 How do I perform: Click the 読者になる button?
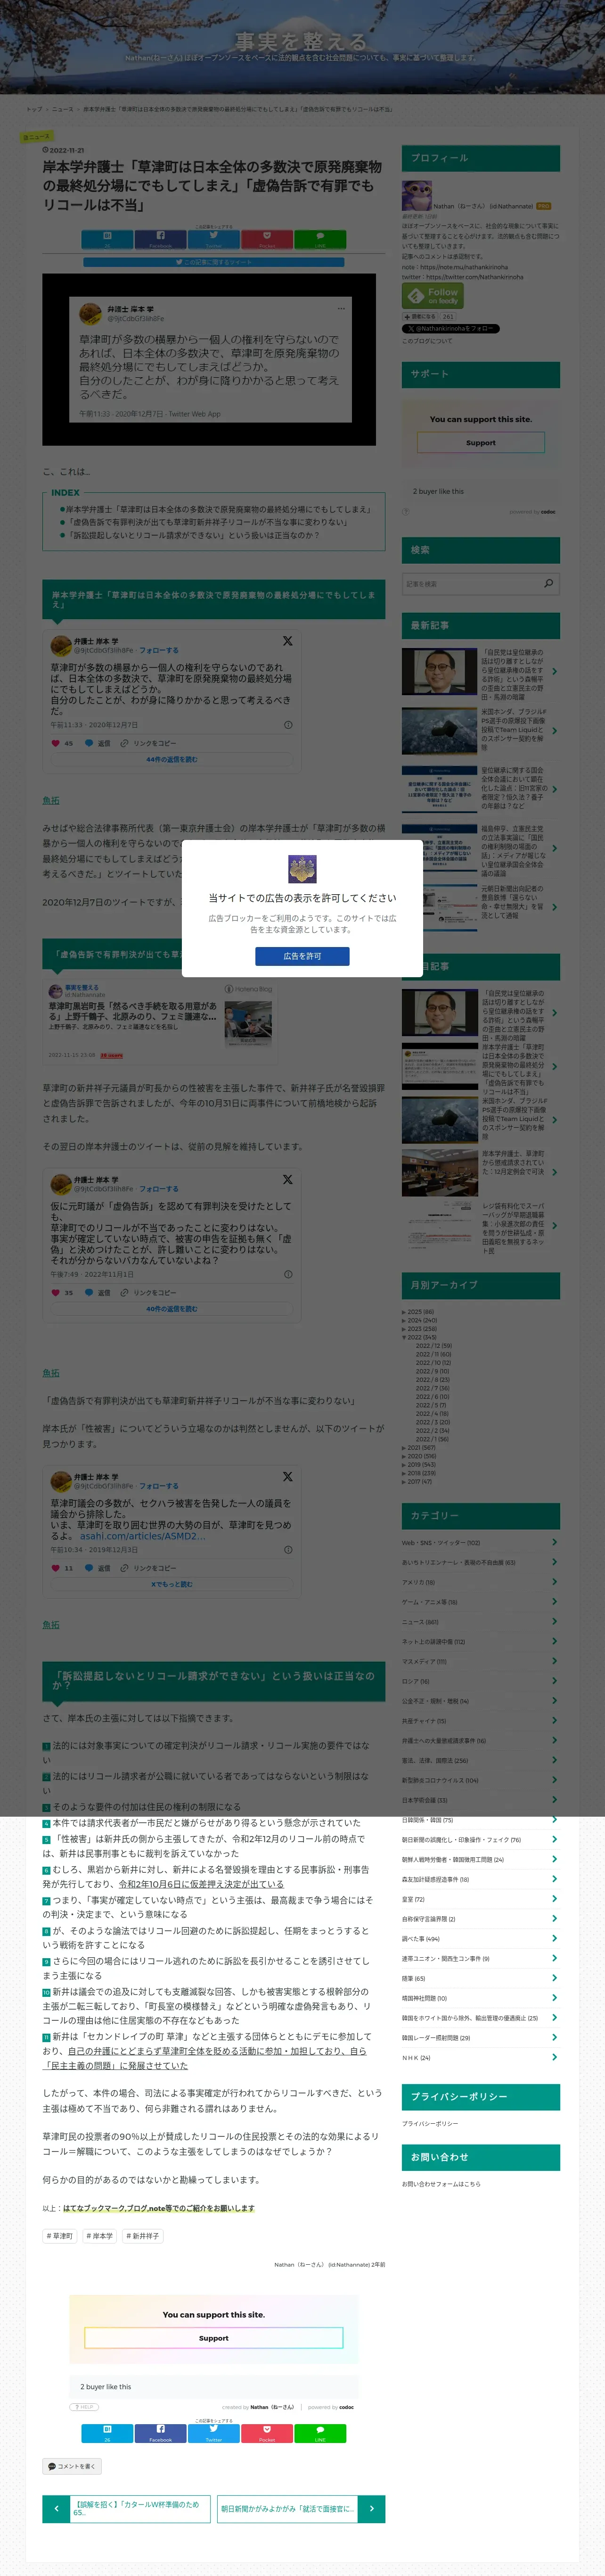click(420, 316)
